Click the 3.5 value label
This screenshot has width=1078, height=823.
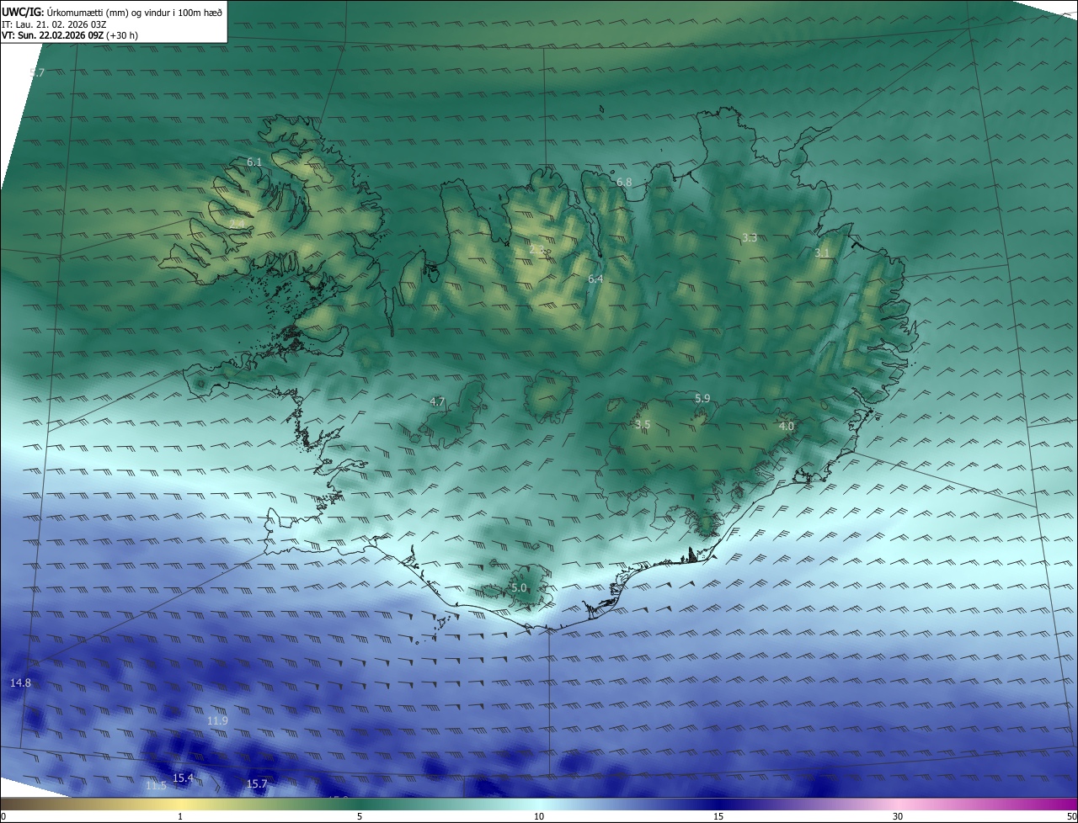click(643, 424)
